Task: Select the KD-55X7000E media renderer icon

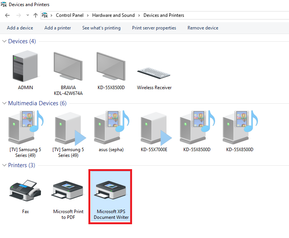Action: [156, 129]
